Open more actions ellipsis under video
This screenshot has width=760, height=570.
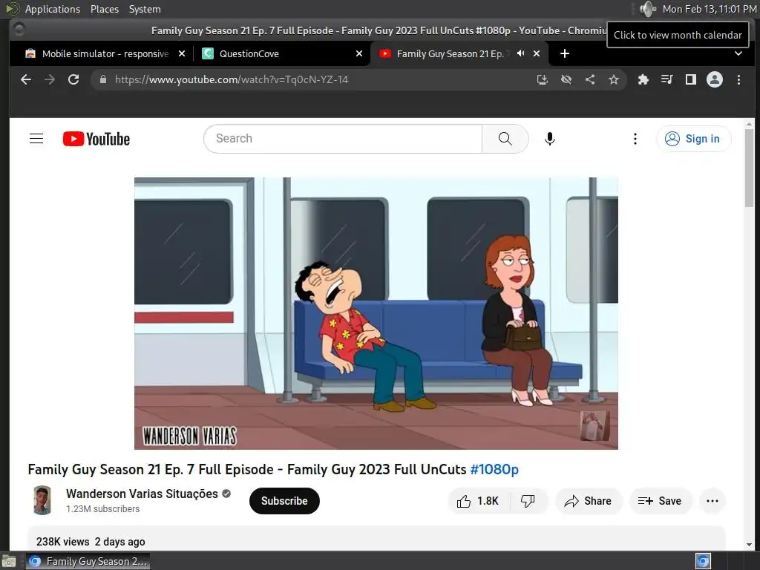point(712,501)
